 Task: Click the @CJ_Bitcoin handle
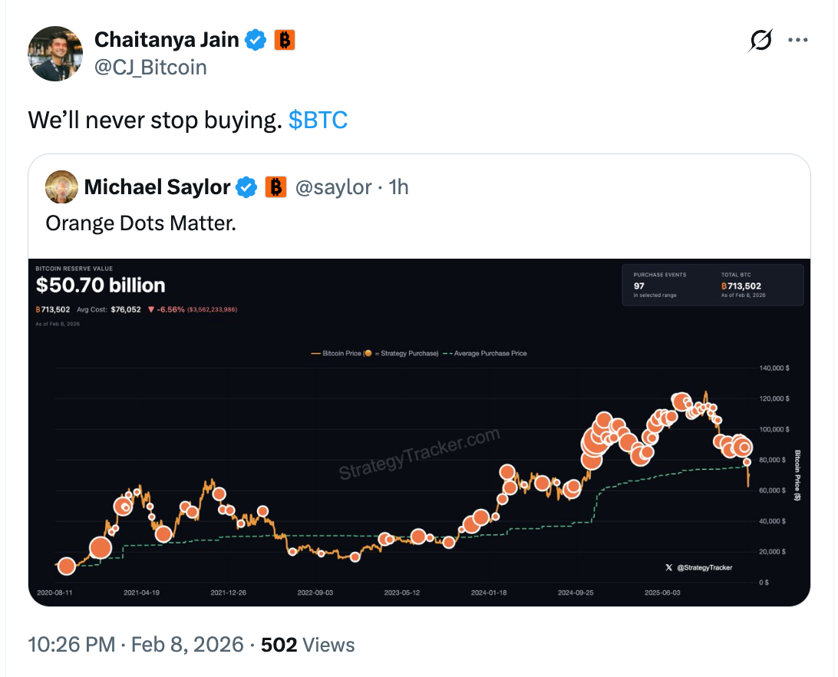[x=150, y=68]
